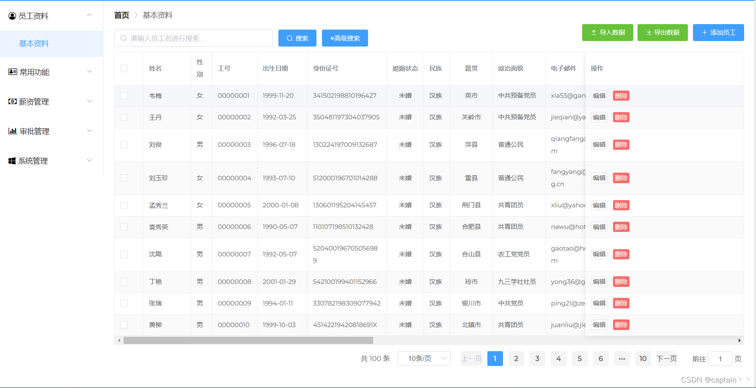The image size is (756, 388).
Task: Check the row checkbox for 黄柳
Action: [124, 325]
